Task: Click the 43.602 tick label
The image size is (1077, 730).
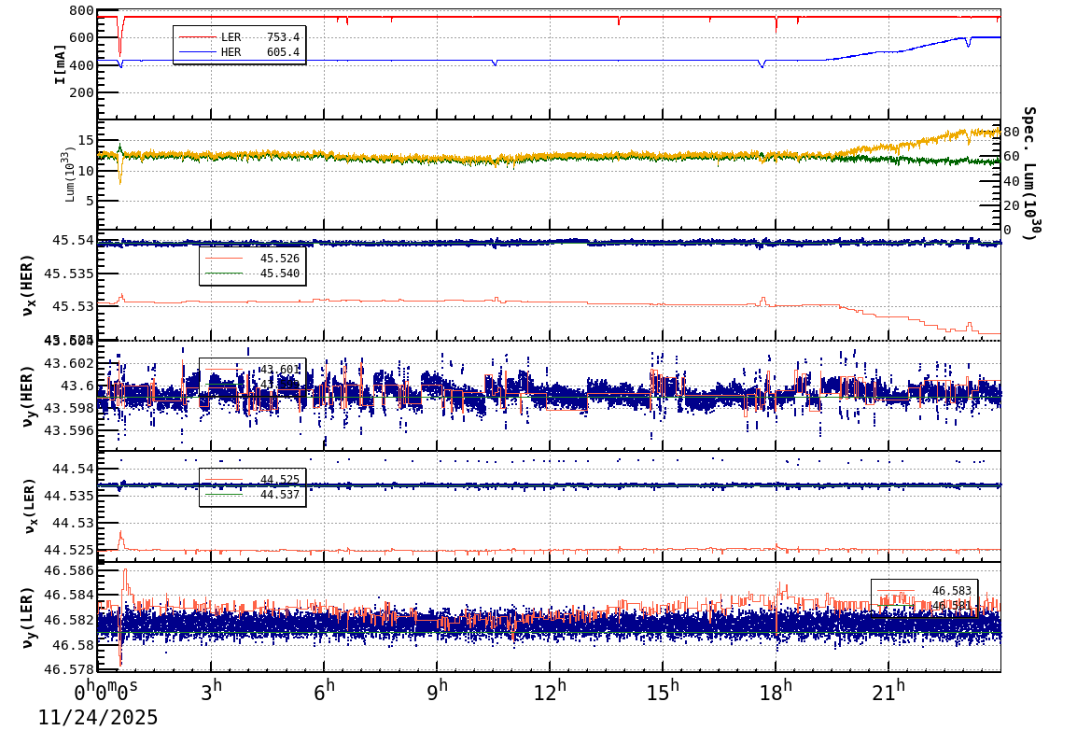Action: 69,362
